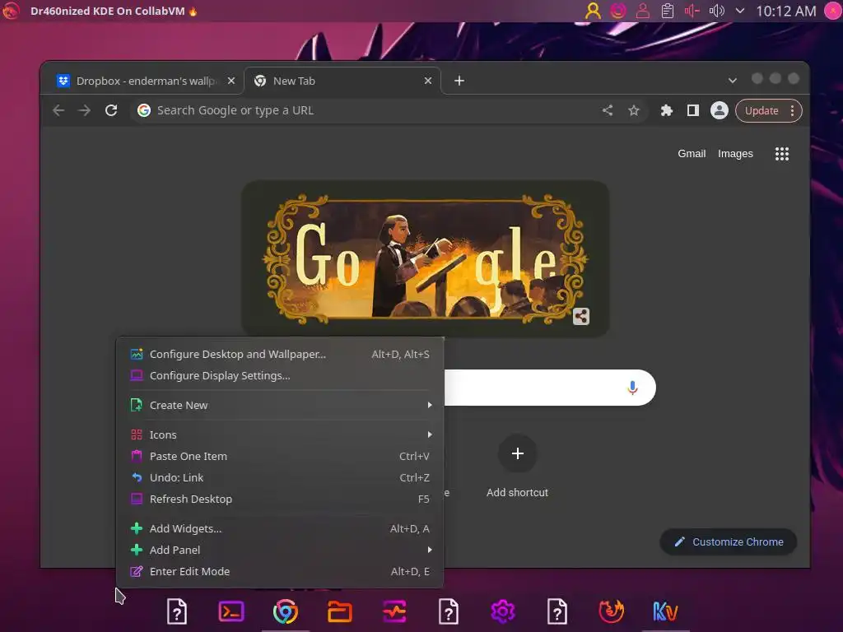The image size is (843, 632).
Task: Select Undo: Link
Action: pos(280,478)
